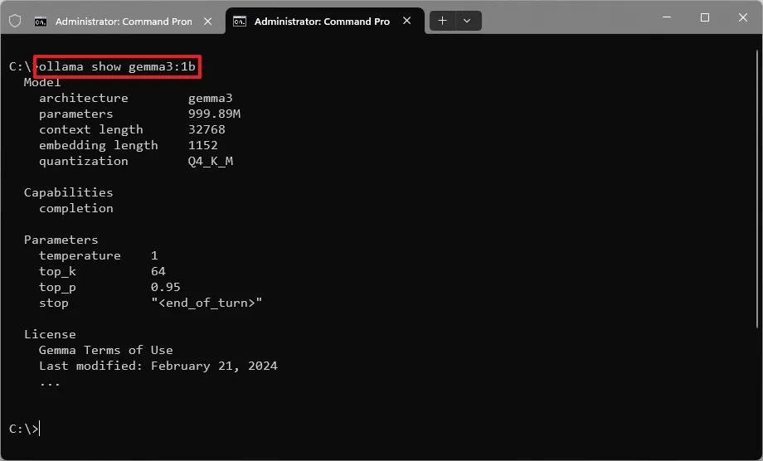This screenshot has width=763, height=461.
Task: Close the first inactive Command Prompt tab
Action: click(209, 22)
